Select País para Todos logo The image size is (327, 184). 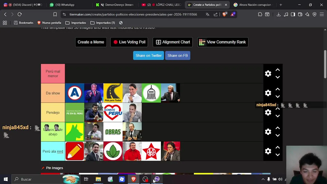click(x=113, y=93)
